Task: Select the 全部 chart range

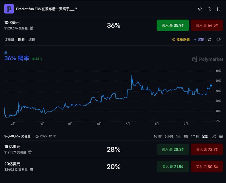Action: coord(205,136)
